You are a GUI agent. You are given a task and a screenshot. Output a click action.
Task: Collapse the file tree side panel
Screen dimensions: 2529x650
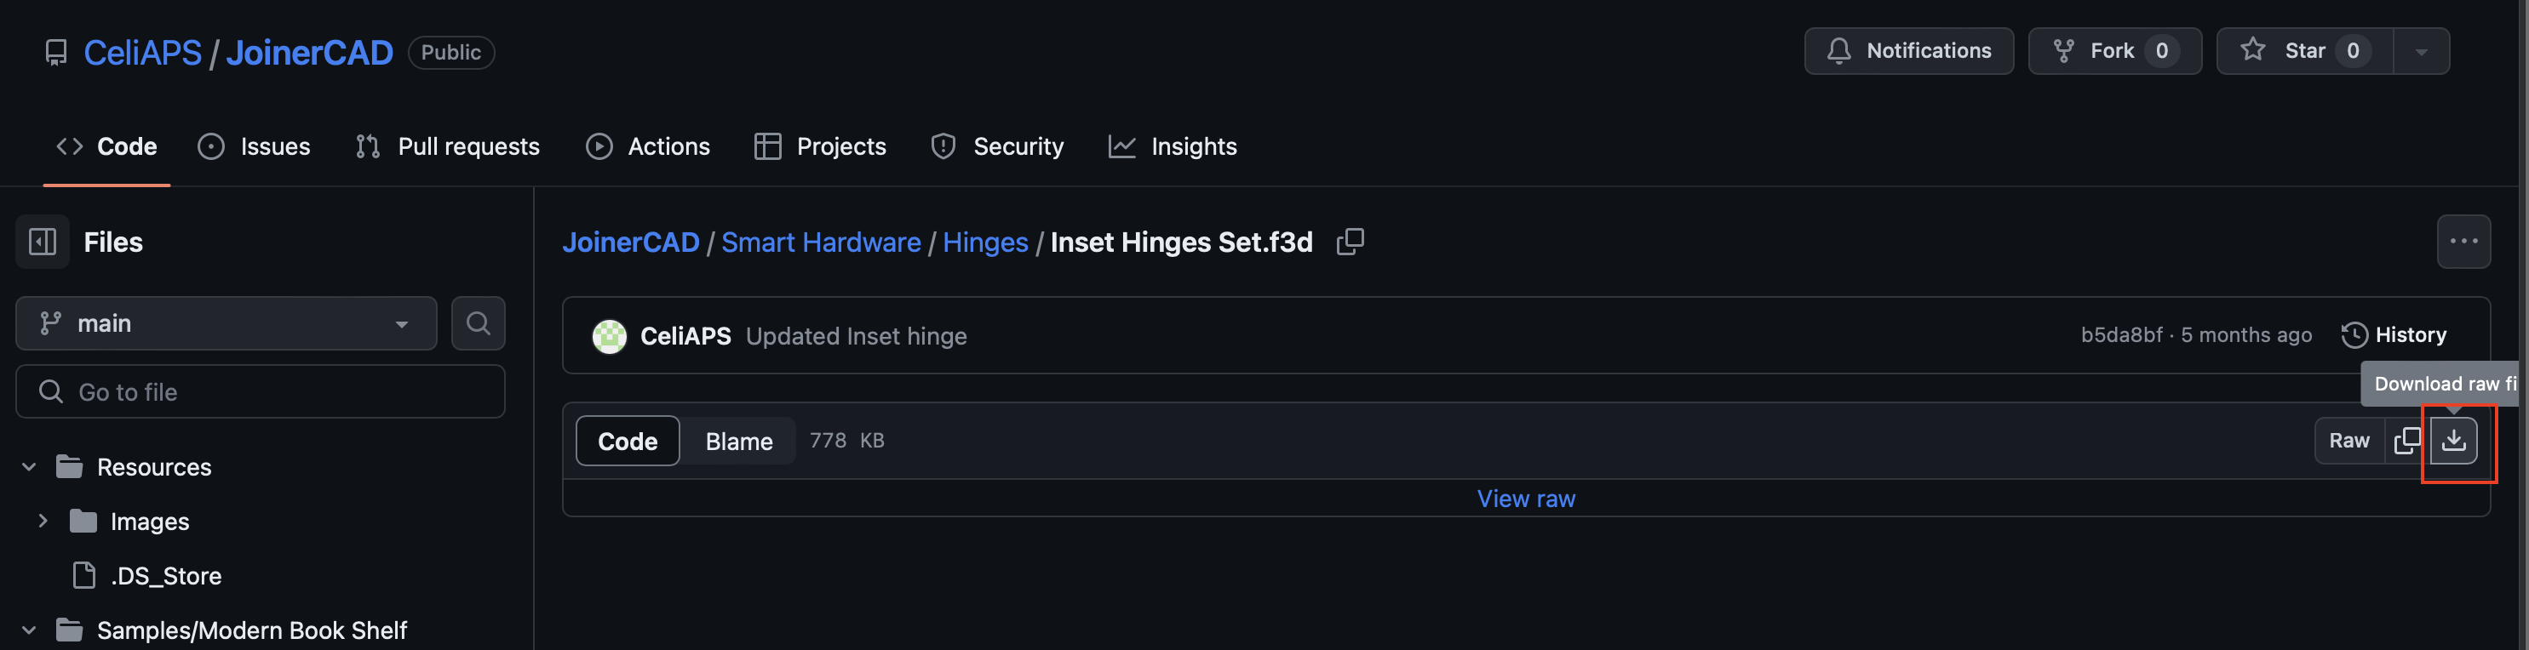[x=43, y=242]
